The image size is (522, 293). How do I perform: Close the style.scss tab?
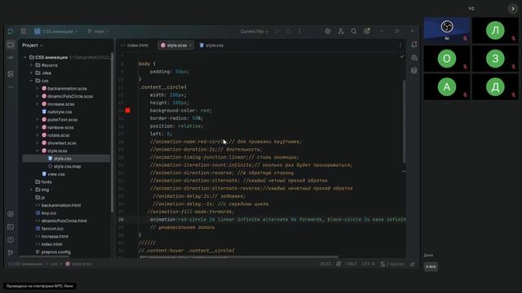[190, 46]
